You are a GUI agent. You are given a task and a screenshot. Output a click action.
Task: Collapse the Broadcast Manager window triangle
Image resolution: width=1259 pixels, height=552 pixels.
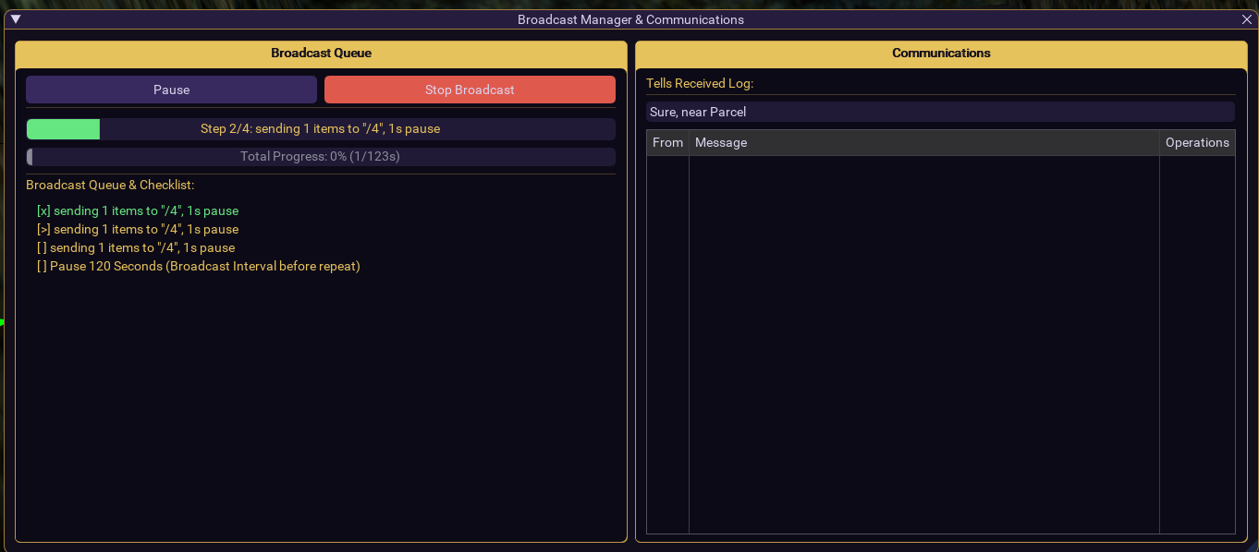[x=16, y=19]
